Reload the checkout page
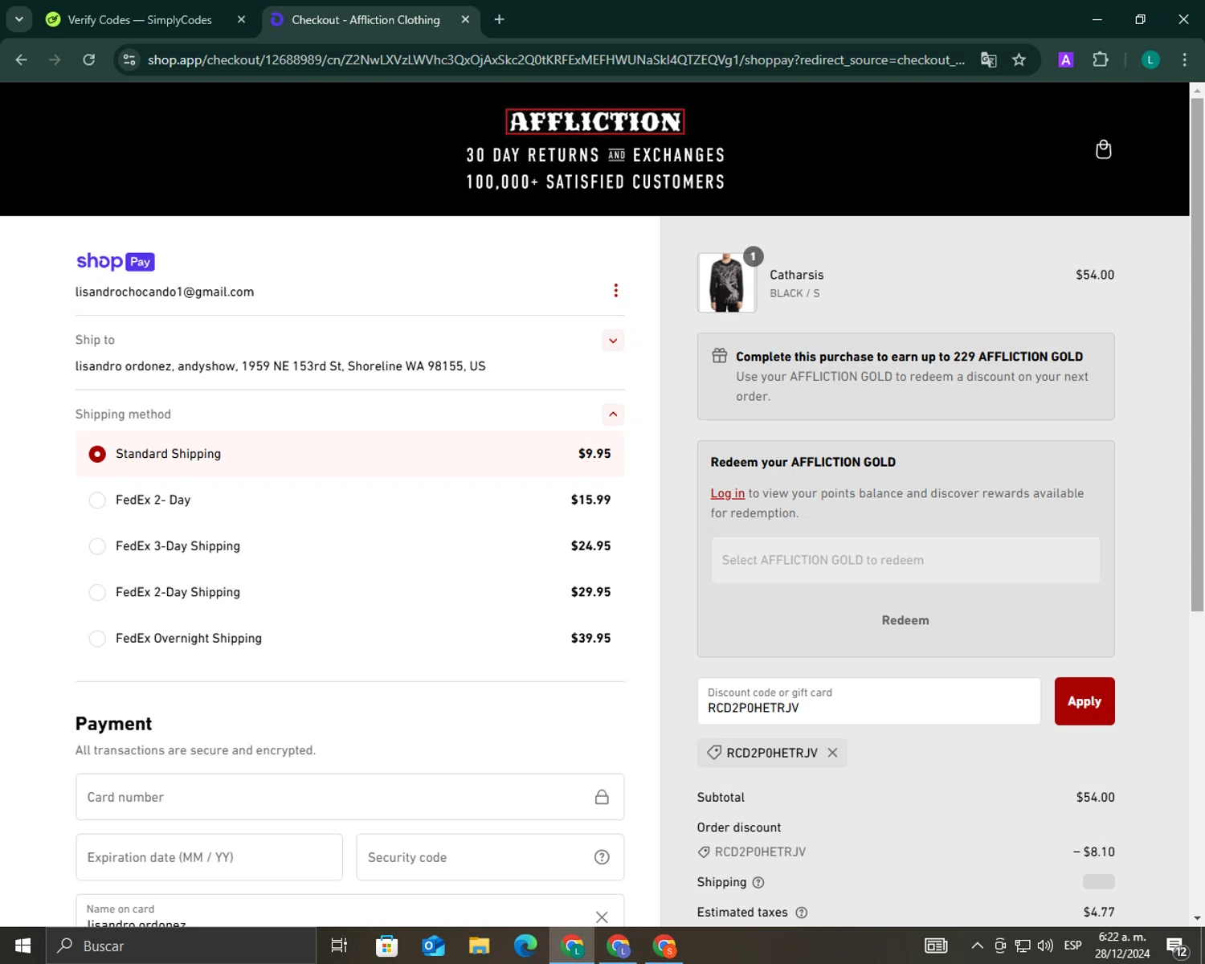 point(89,59)
